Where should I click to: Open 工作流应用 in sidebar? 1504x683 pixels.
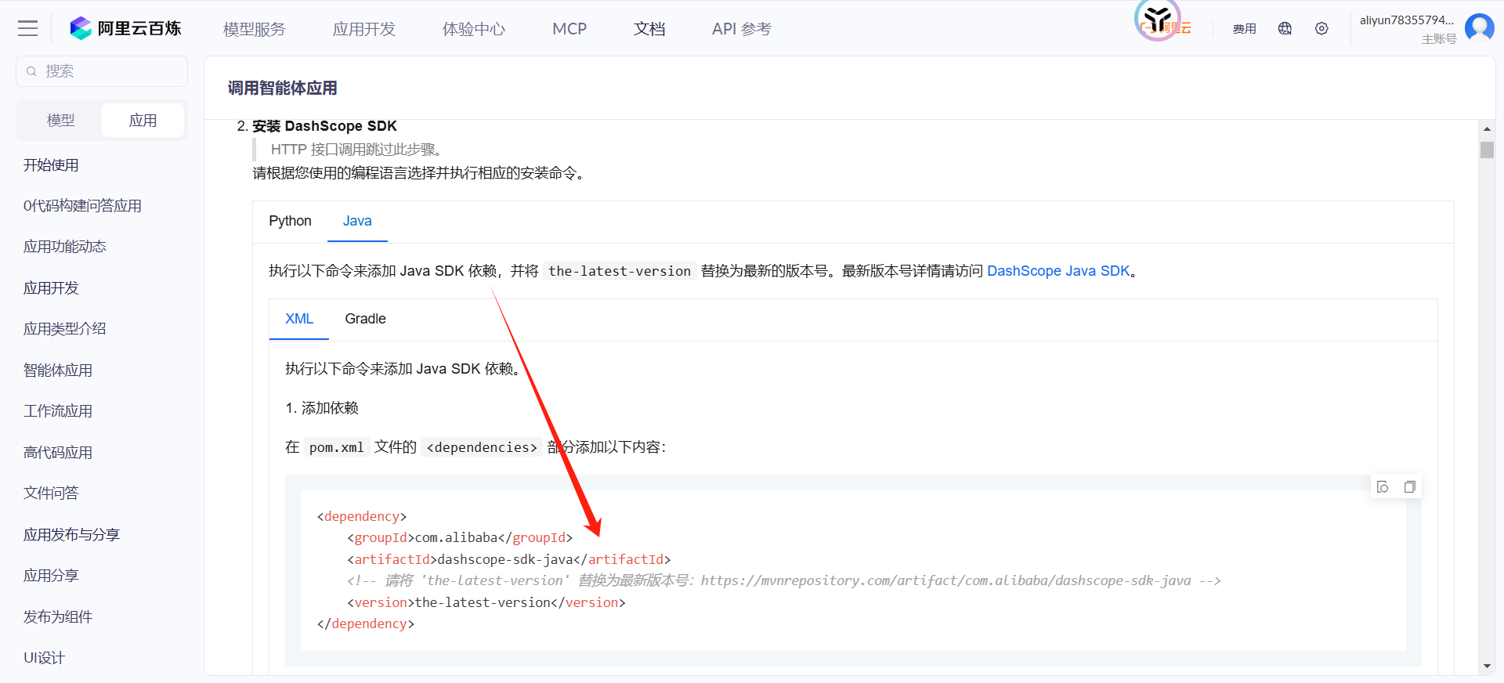58,411
